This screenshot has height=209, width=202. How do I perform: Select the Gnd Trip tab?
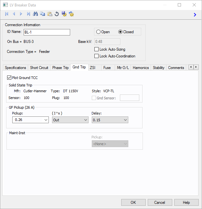[x=79, y=67]
